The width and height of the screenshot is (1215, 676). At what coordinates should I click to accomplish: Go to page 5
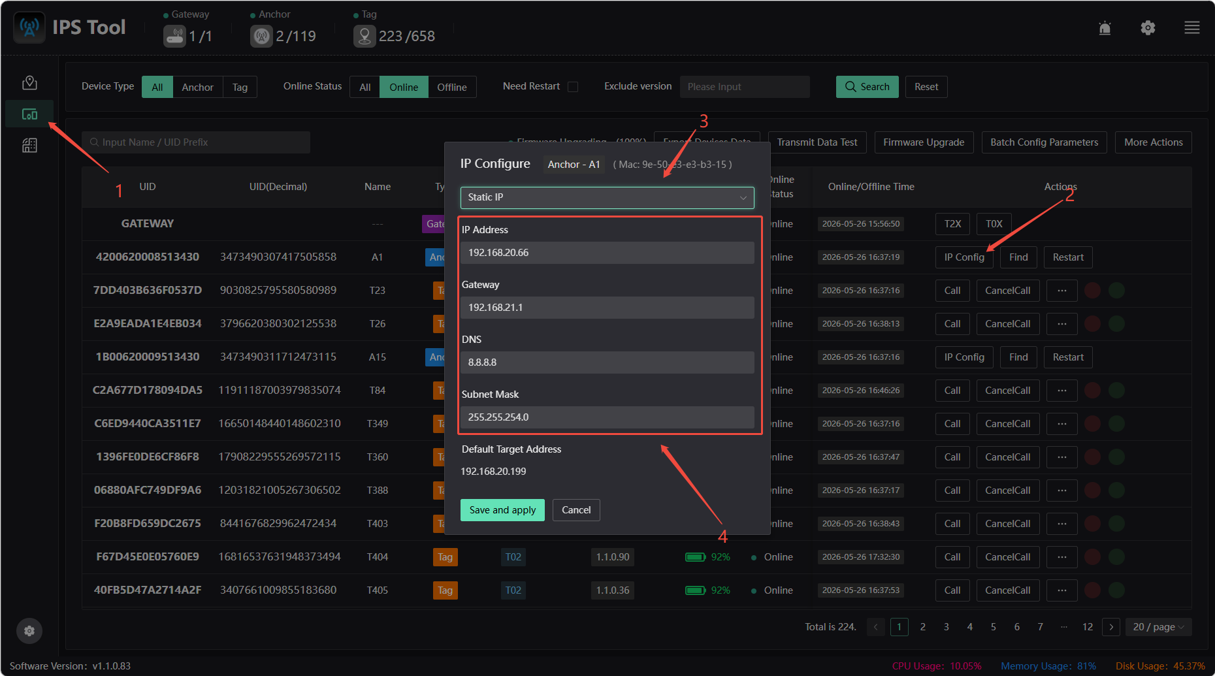993,626
